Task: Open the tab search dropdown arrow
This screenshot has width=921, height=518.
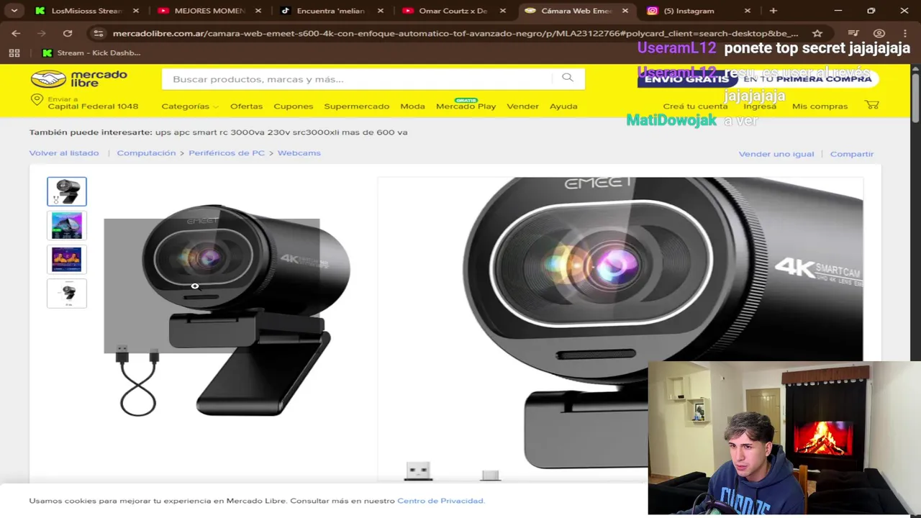Action: click(14, 11)
